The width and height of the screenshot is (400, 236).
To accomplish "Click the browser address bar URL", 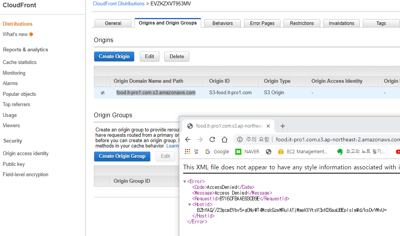I will (338, 139).
